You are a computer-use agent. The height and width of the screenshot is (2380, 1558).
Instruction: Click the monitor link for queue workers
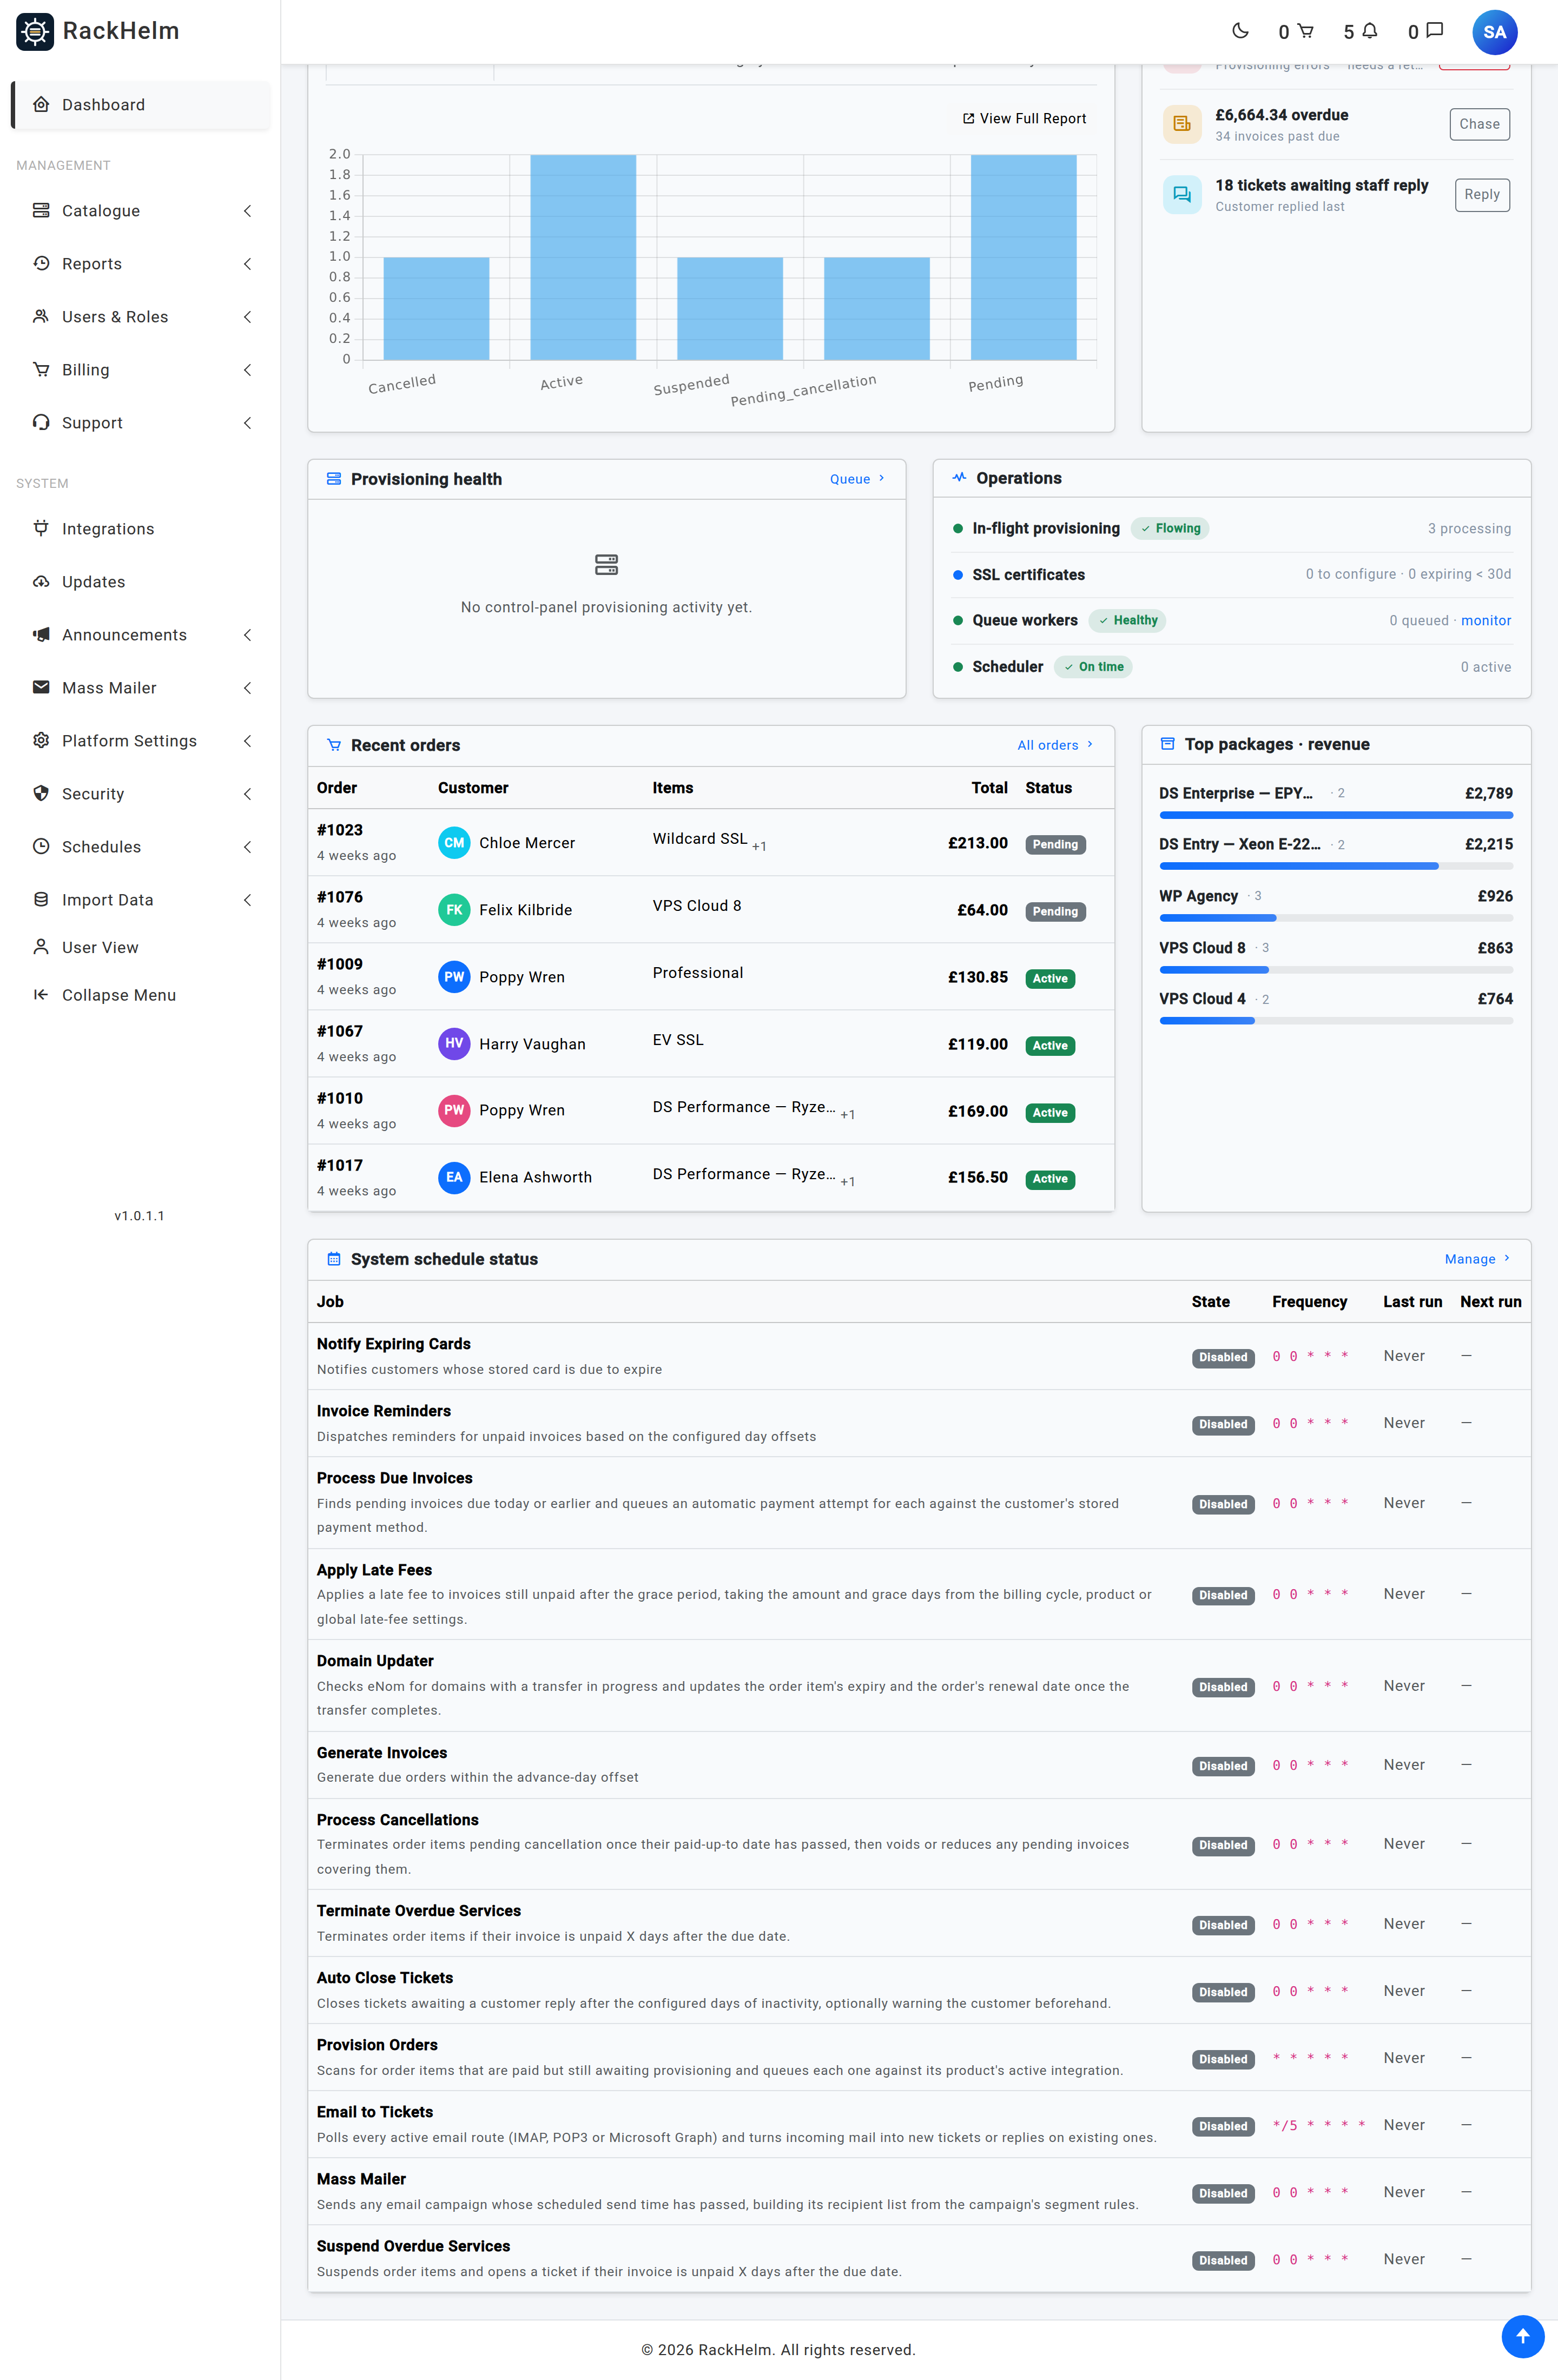coord(1485,620)
